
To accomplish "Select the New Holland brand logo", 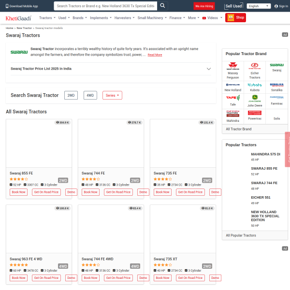I will tap(232, 85).
